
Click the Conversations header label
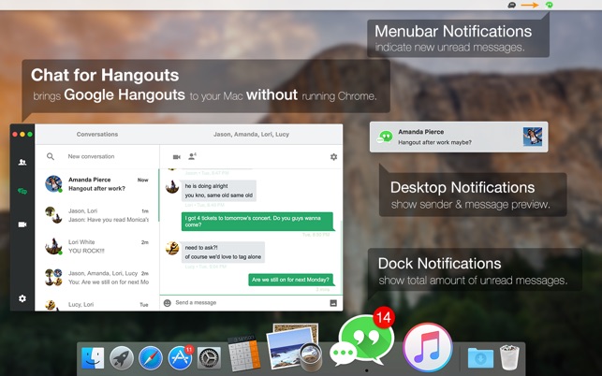point(97,135)
